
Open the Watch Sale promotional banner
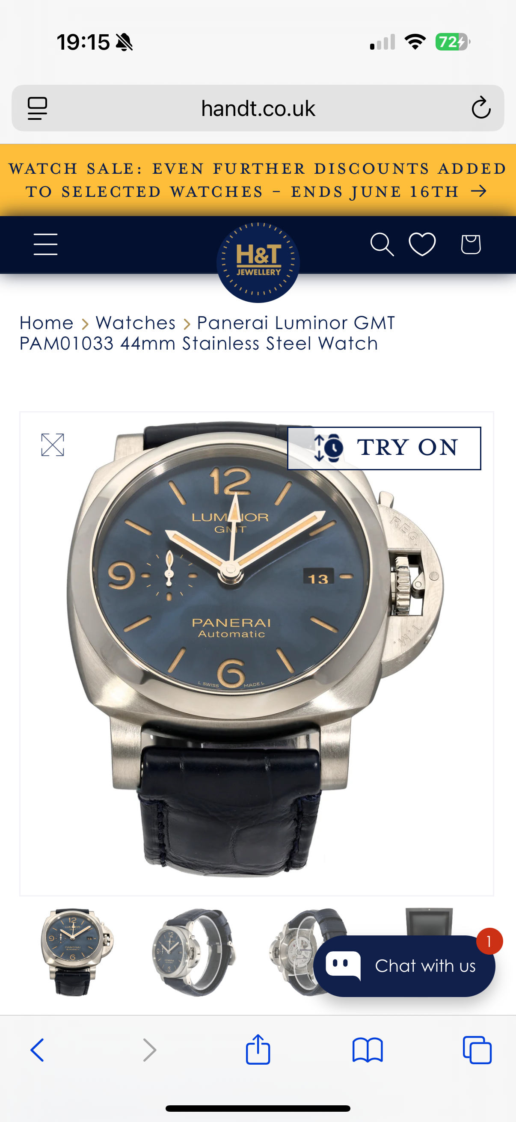[258, 180]
